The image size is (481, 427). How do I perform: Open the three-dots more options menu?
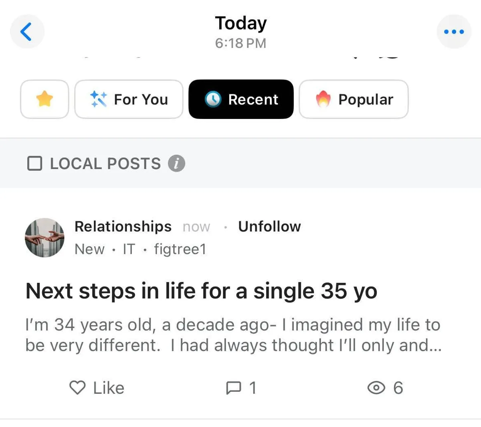(454, 32)
